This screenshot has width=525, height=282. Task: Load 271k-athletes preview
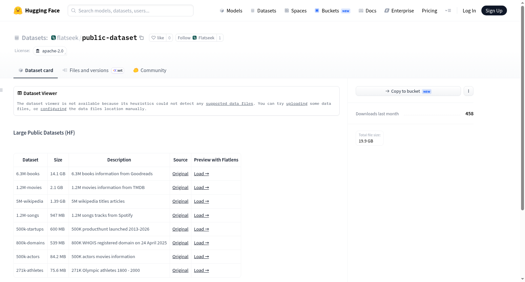(201, 270)
